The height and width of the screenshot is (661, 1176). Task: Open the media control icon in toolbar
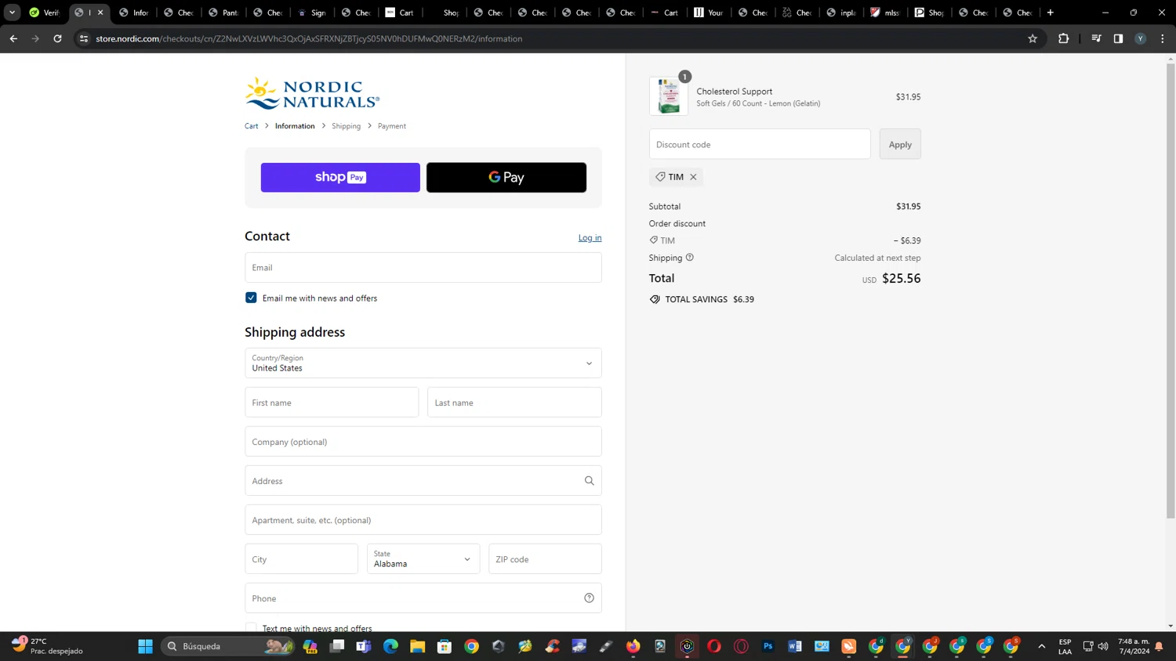[1096, 38]
